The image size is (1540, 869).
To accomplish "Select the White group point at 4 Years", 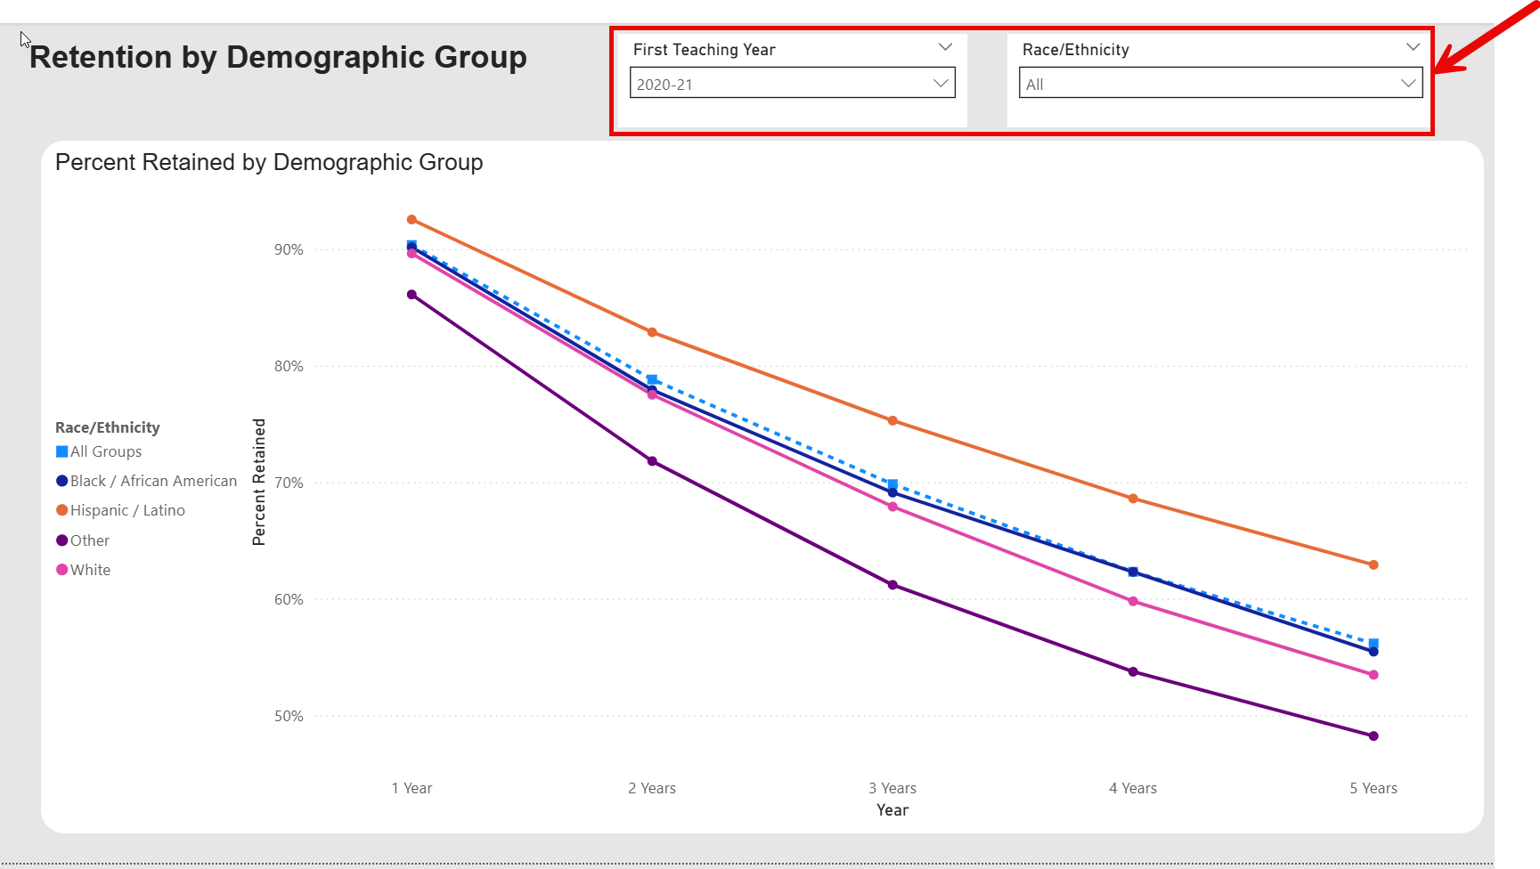I will (1133, 602).
